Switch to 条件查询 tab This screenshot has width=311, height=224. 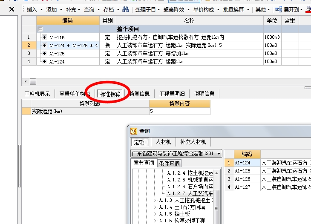169,164
